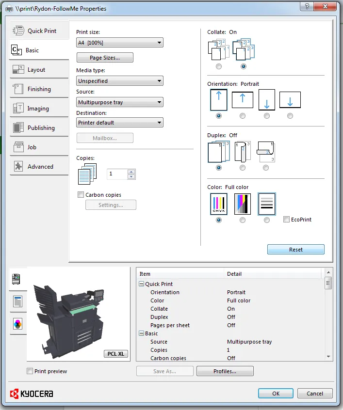343x410 pixels.
Task: Click the CMYK full color icon
Action: [x=219, y=204]
